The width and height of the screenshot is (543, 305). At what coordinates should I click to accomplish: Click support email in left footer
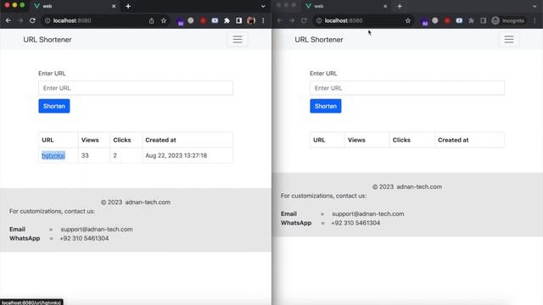click(x=97, y=230)
